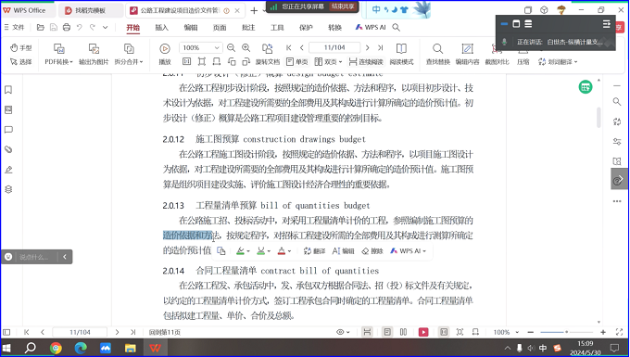Screen dimensions: 630x357
Task: Click the zoom slider in status bar
Action: click(x=566, y=332)
